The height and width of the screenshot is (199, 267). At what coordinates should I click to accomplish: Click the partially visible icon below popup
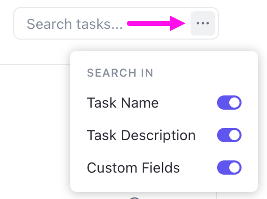135,198
